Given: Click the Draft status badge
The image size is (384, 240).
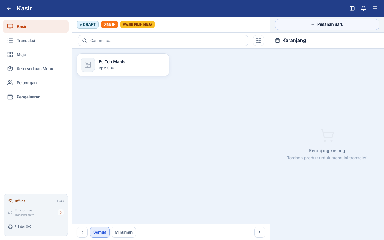Looking at the screenshot, I should click(88, 25).
